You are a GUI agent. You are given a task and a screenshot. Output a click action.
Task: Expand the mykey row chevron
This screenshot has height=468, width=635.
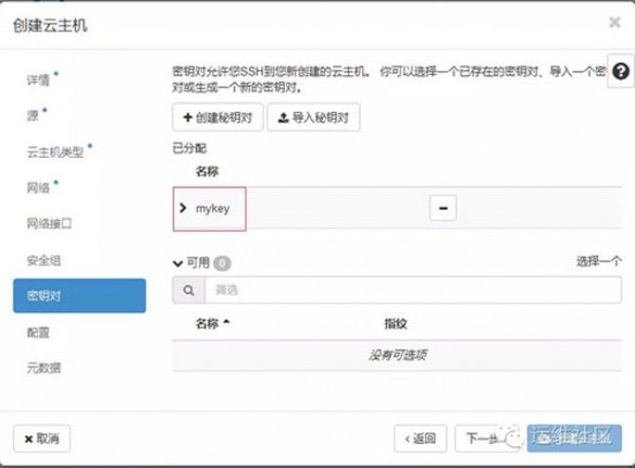(182, 208)
